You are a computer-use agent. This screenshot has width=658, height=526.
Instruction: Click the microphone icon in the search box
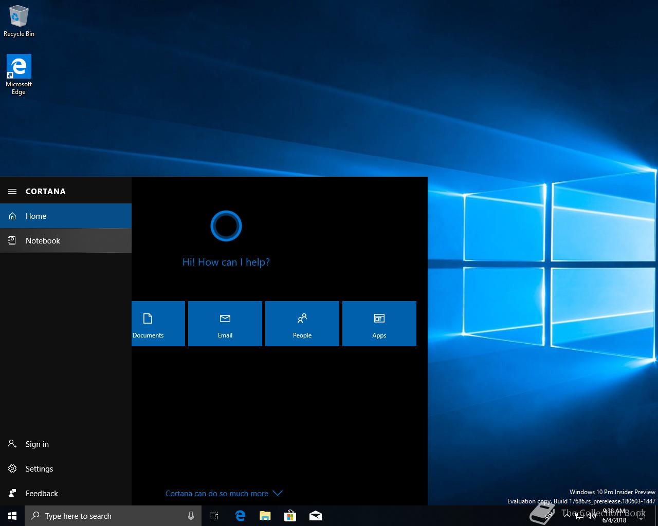[x=191, y=516]
